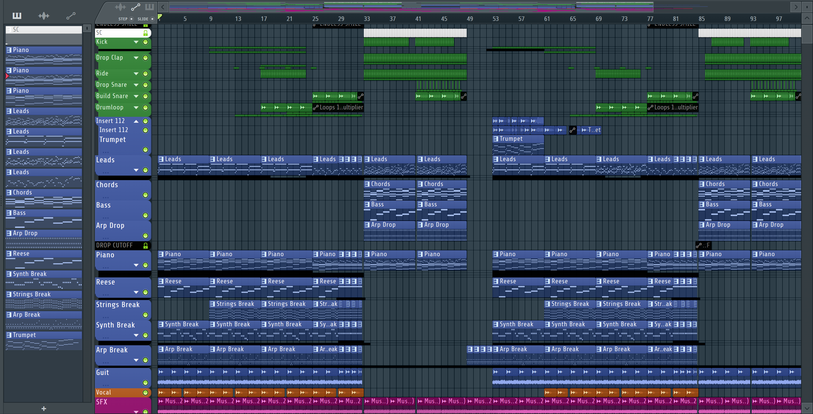Click the lock icon on SC track

(x=146, y=33)
